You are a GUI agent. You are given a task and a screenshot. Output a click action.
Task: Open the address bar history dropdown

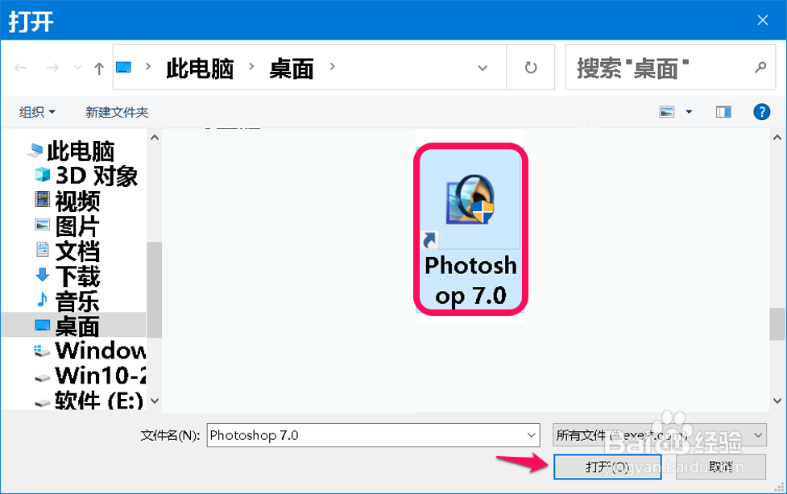pos(483,68)
